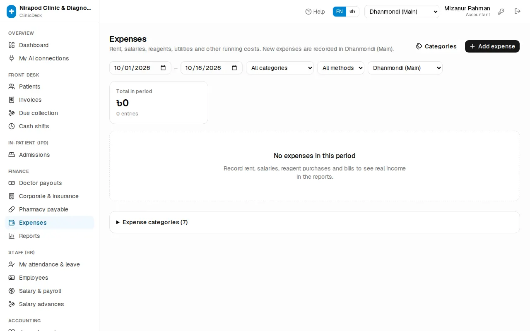The height and width of the screenshot is (331, 530).
Task: Click the start date field 10/01/2026
Action: pyautogui.click(x=140, y=68)
